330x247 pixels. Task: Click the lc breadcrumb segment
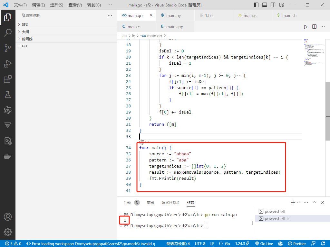coord(133,36)
